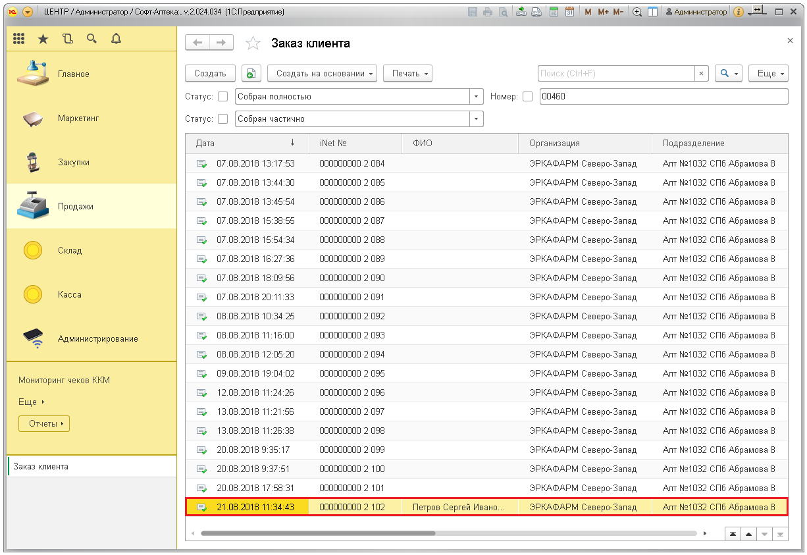Open the Мониторинг чеков ККМ link
Image resolution: width=807 pixels, height=555 pixels.
64,381
